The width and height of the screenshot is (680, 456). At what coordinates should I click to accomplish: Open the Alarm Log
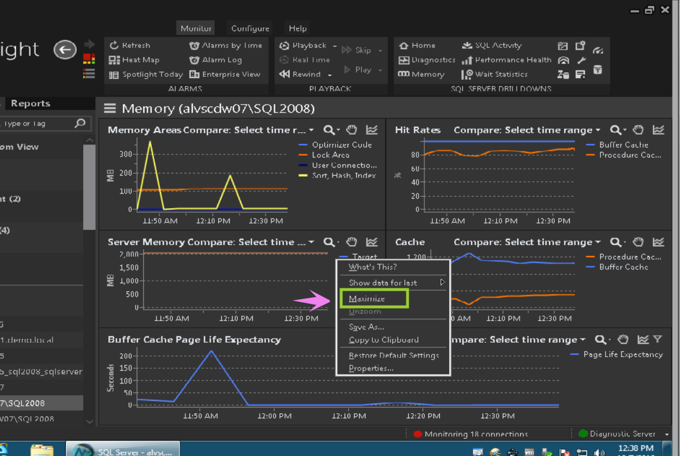(x=215, y=60)
